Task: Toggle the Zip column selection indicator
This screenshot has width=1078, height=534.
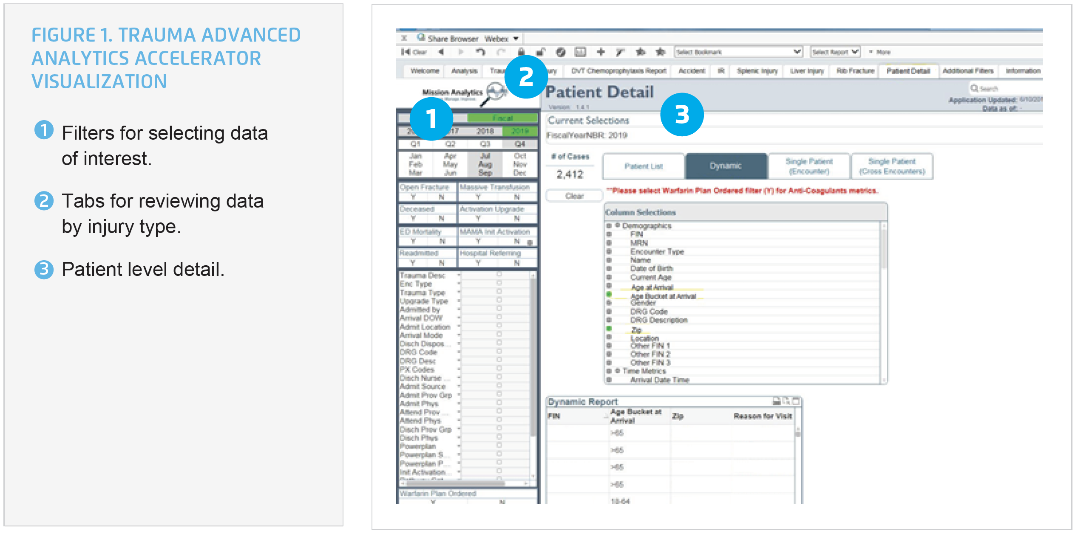Action: pos(609,329)
